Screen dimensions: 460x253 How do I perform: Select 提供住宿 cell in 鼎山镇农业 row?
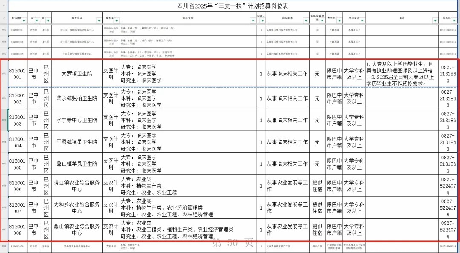click(x=317, y=230)
